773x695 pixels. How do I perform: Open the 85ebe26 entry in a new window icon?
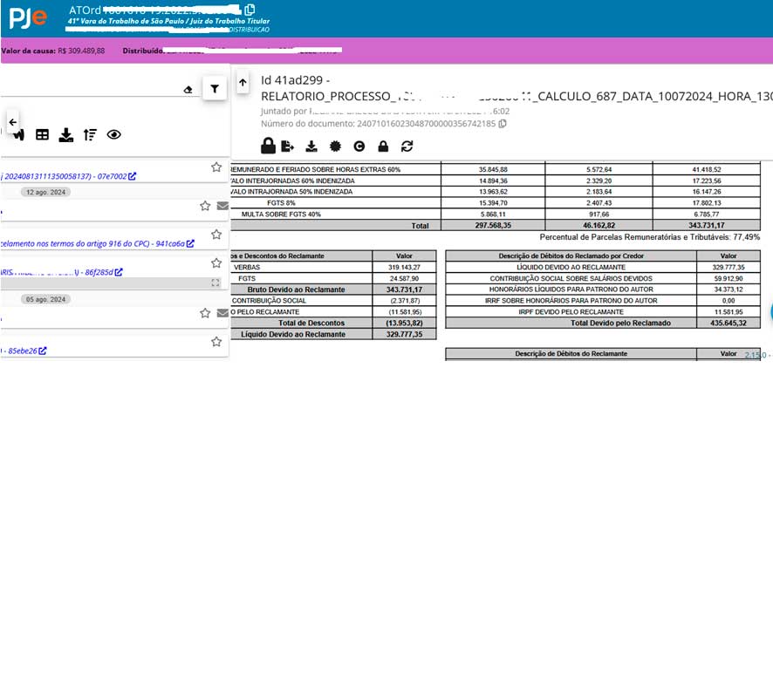(43, 351)
